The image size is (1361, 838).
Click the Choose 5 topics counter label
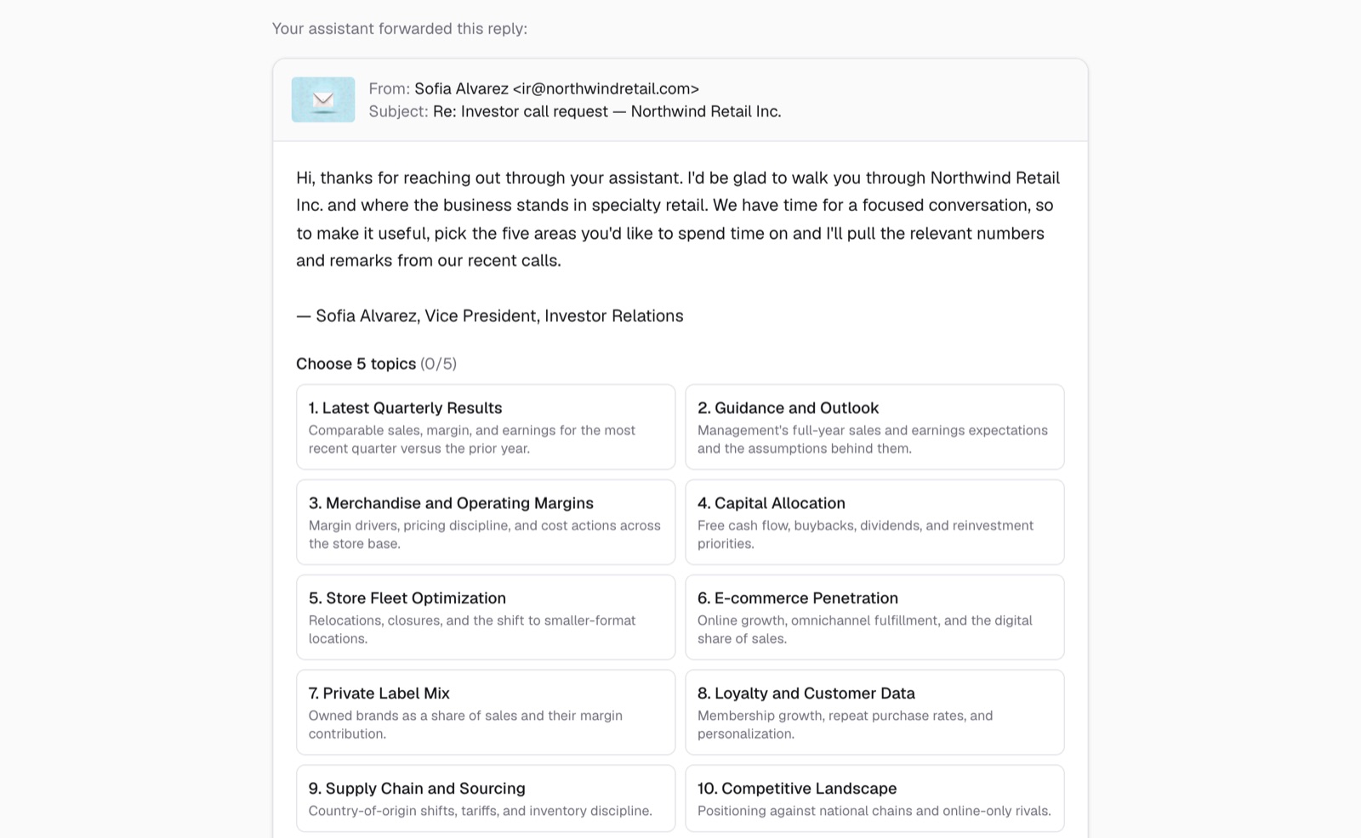click(x=376, y=364)
